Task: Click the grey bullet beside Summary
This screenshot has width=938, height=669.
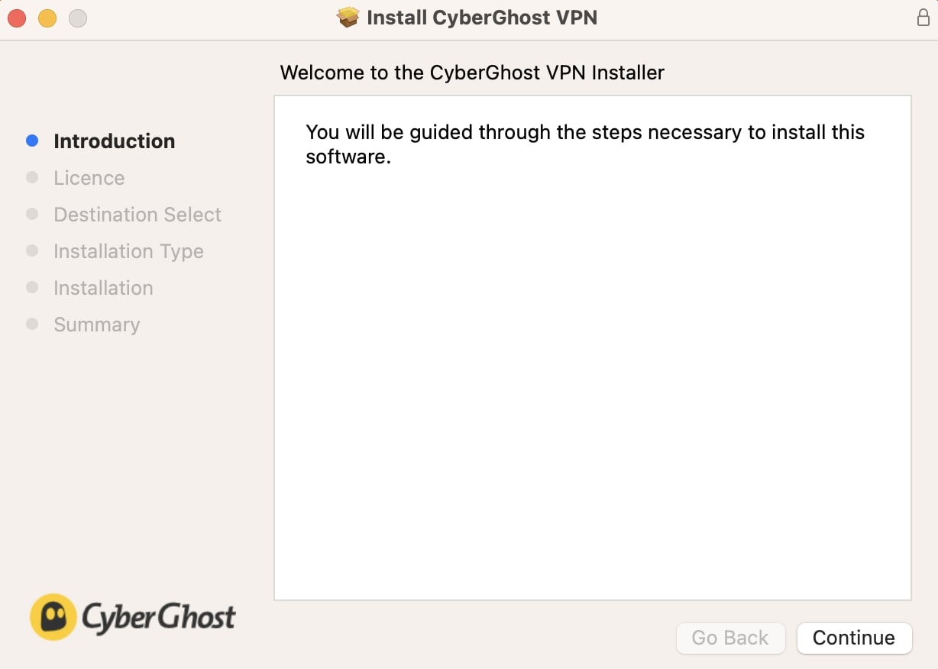Action: click(x=32, y=324)
